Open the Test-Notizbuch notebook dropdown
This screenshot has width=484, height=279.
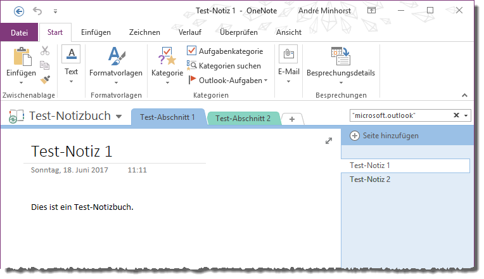point(119,117)
